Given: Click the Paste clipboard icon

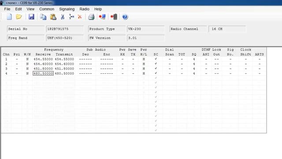Looking at the screenshot, I should [53, 17].
